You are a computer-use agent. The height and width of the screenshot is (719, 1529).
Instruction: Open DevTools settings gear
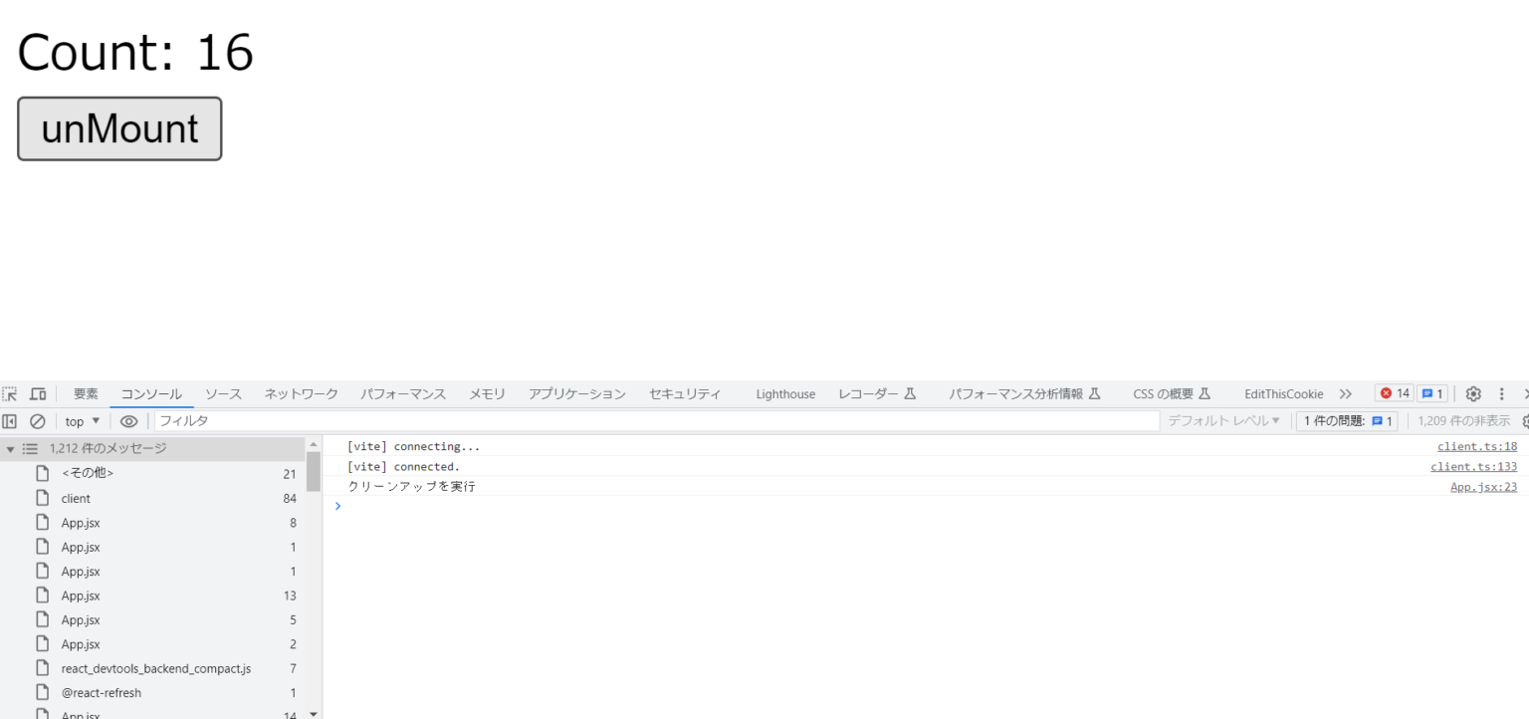coord(1473,393)
